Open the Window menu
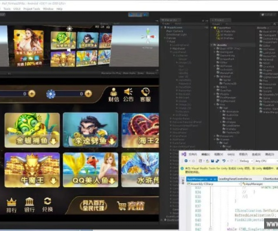The image size is (278, 231). (x=48, y=9)
